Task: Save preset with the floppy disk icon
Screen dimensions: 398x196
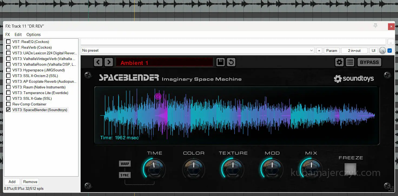Action: (221, 62)
